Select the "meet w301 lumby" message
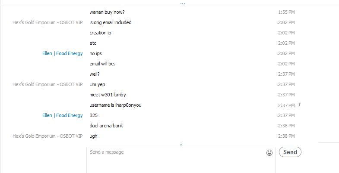 tap(108, 95)
